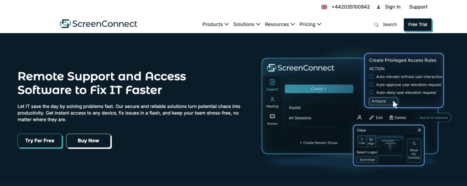467x186 pixels.
Task: Click the magnifier search icon in navbar
Action: [376, 25]
